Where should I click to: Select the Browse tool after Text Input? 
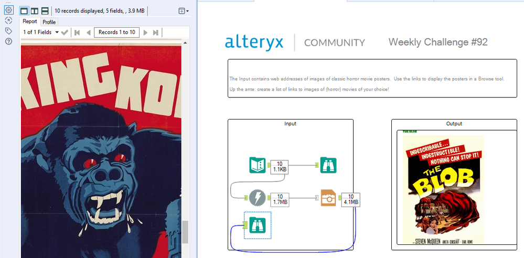click(x=328, y=165)
